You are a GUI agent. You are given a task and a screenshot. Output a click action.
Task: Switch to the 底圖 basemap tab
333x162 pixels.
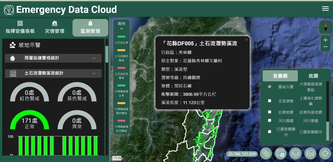313,76
